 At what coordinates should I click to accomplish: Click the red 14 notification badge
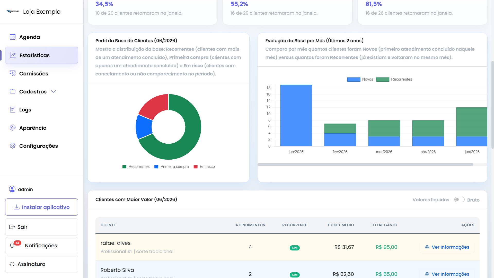tap(17, 243)
